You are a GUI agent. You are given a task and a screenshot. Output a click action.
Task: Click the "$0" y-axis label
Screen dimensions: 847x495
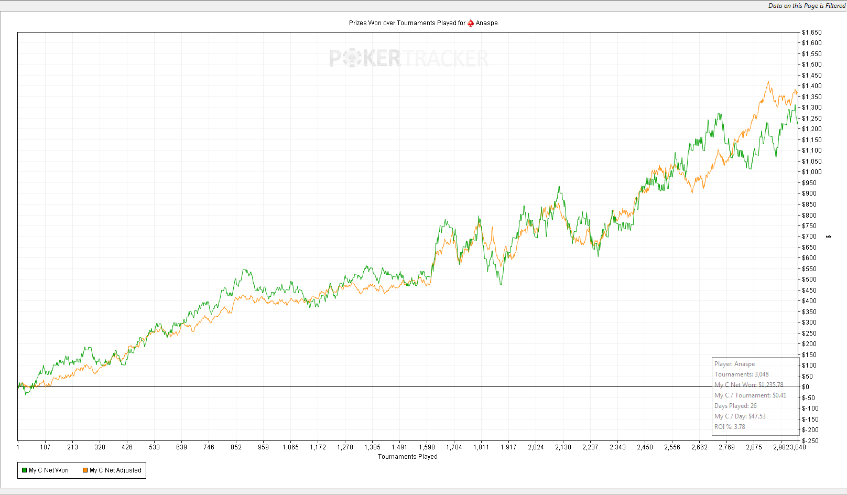pos(806,387)
